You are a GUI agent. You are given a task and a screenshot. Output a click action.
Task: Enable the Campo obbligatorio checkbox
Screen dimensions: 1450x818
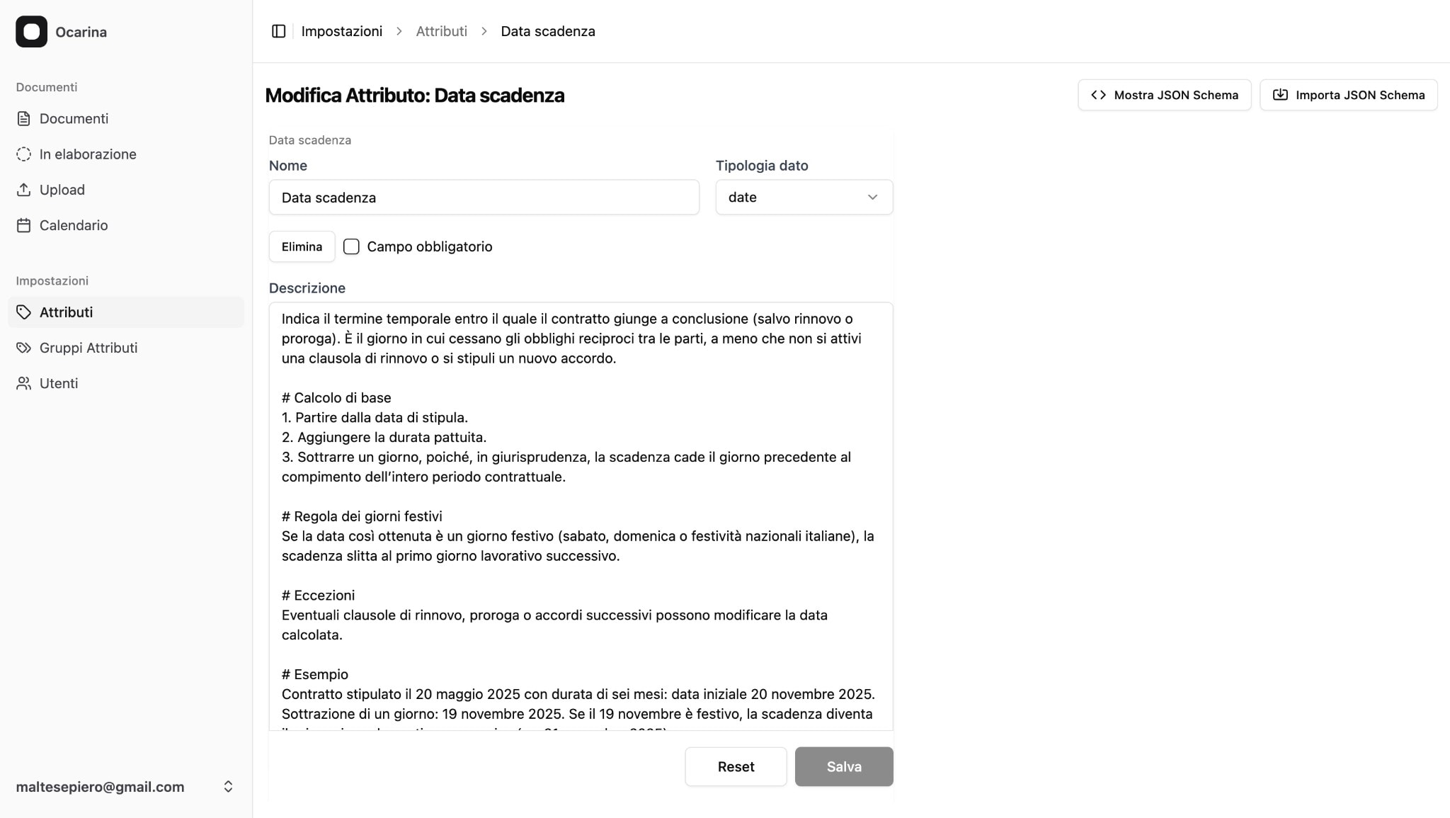[351, 246]
